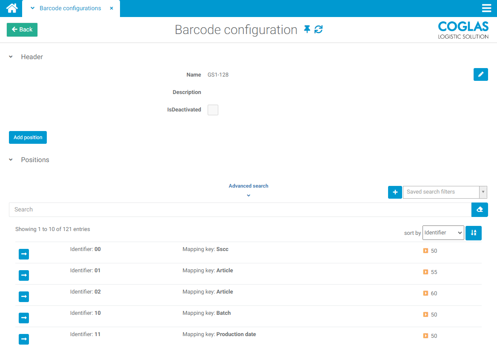The height and width of the screenshot is (348, 497).
Task: Toggle the sort direction for Identifier
Action: 473,233
